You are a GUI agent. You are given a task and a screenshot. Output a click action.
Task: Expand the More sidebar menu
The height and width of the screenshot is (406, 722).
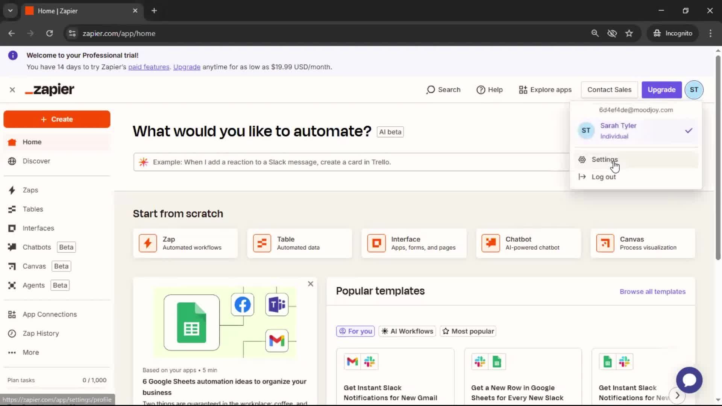click(x=56, y=353)
